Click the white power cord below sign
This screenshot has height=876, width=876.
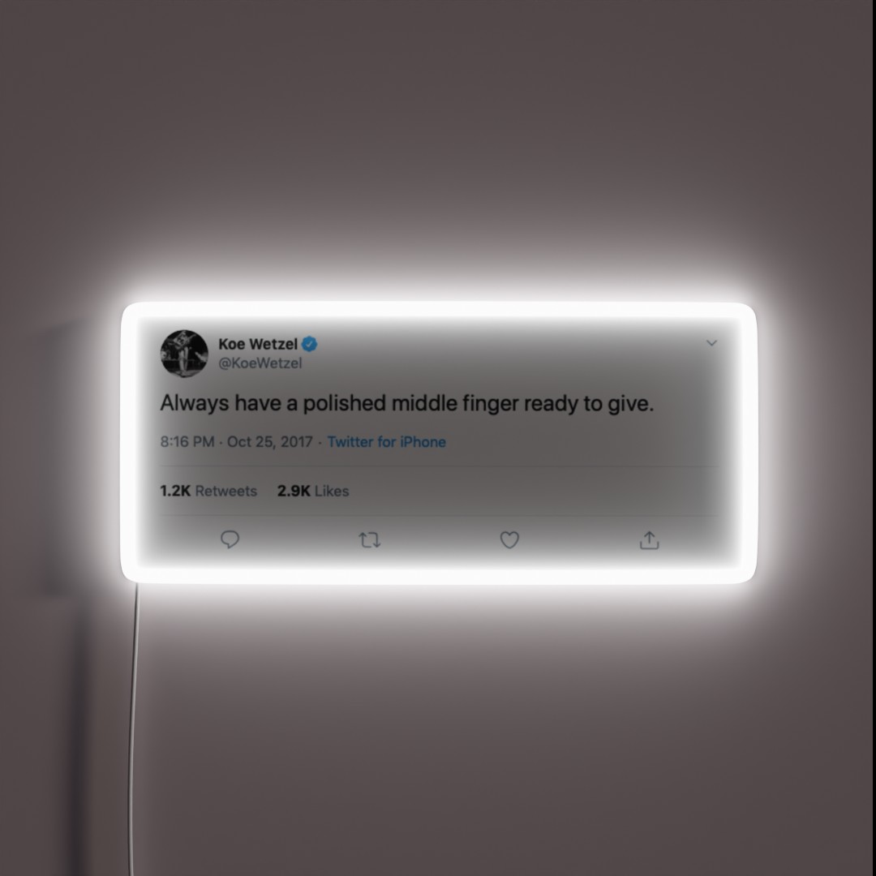point(134,726)
